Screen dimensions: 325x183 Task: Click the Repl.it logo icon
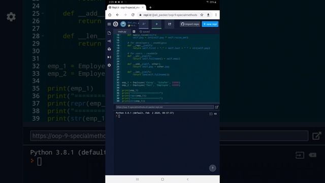click(115, 24)
